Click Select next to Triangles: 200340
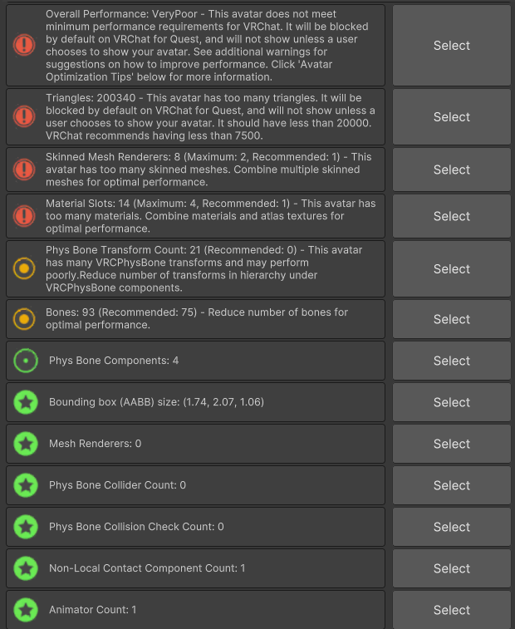515x629 pixels. coord(452,116)
